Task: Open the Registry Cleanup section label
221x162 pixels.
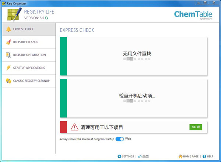Action: [26, 42]
